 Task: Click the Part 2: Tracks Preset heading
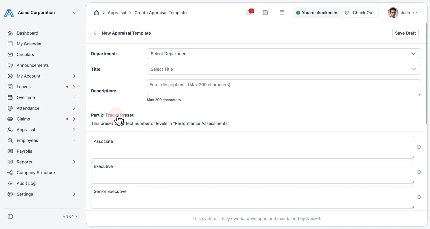click(x=112, y=115)
